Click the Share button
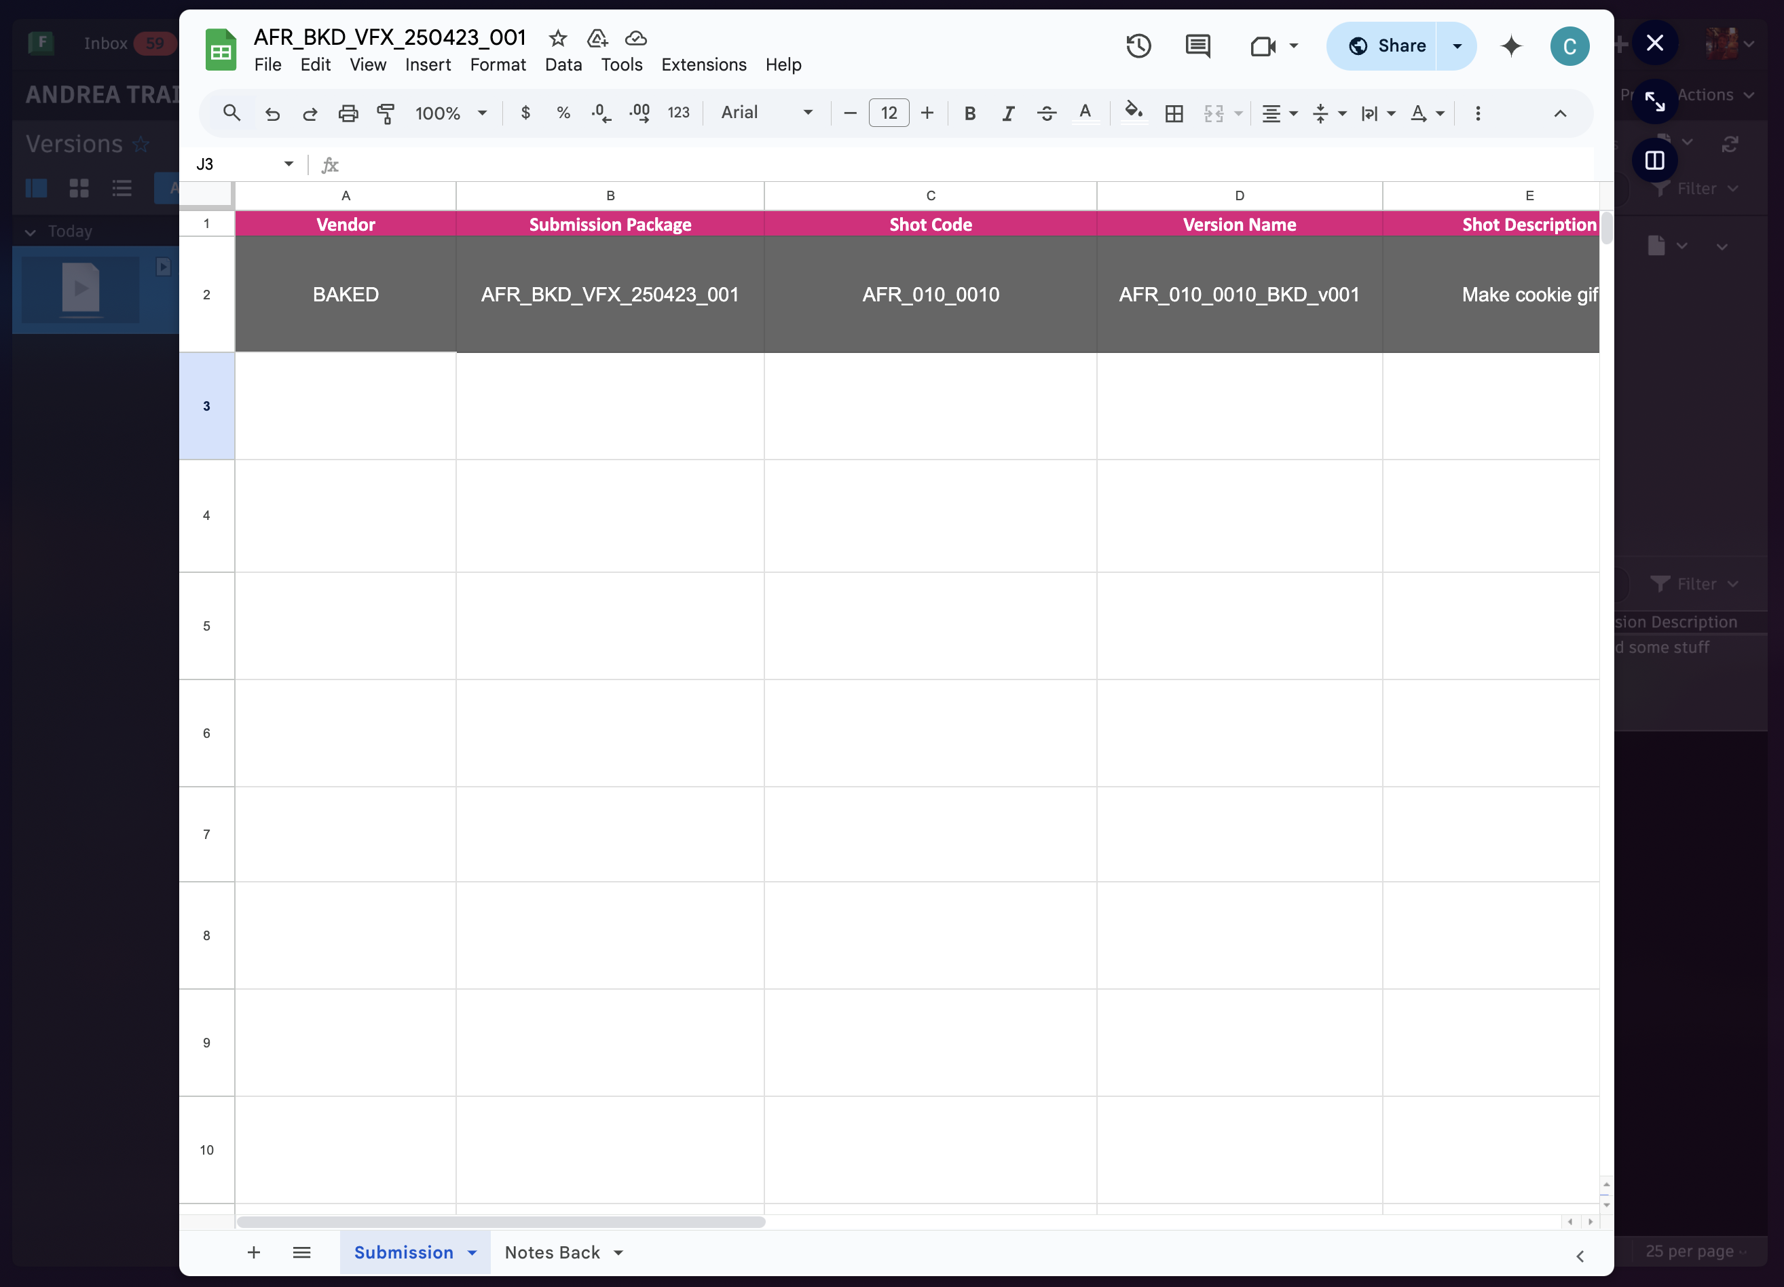Screen dimensions: 1784x1287 coord(1386,45)
